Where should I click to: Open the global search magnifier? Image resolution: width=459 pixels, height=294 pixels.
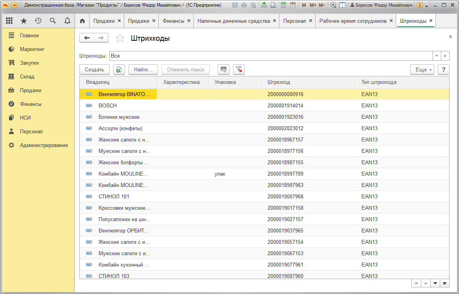click(53, 21)
